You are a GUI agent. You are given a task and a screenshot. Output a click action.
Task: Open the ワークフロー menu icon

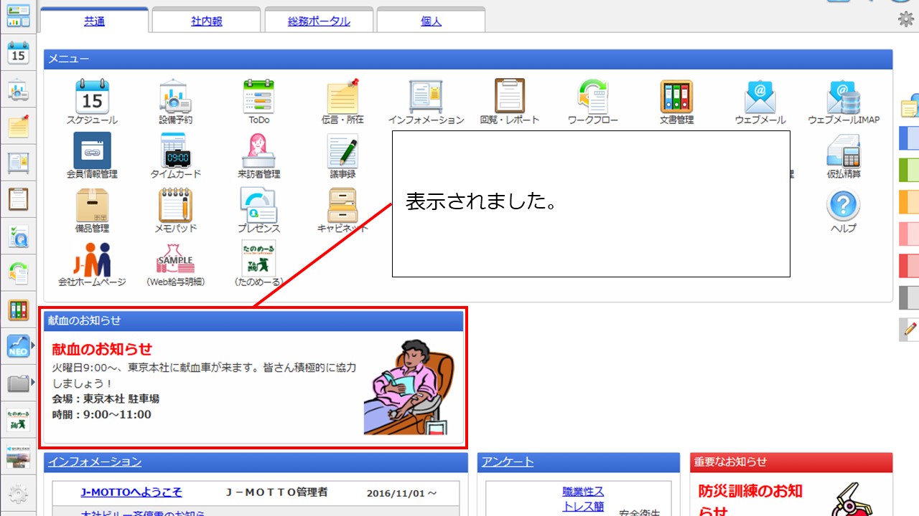593,96
